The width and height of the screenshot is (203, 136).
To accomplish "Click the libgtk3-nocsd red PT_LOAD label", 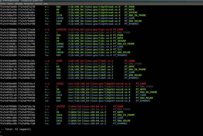I will coord(141,84).
